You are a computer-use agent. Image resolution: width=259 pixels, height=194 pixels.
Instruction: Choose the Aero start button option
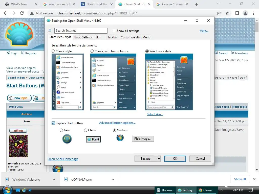tap(61, 130)
